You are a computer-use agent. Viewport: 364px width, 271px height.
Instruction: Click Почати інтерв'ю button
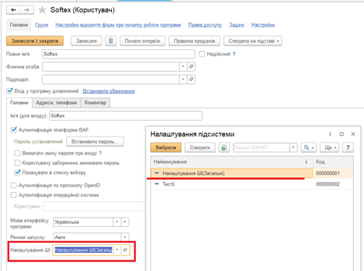coord(142,41)
